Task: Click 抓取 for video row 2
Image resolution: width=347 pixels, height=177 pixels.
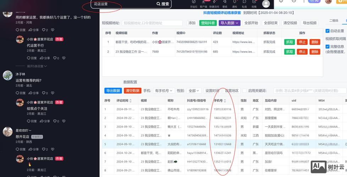Action: 290,52
